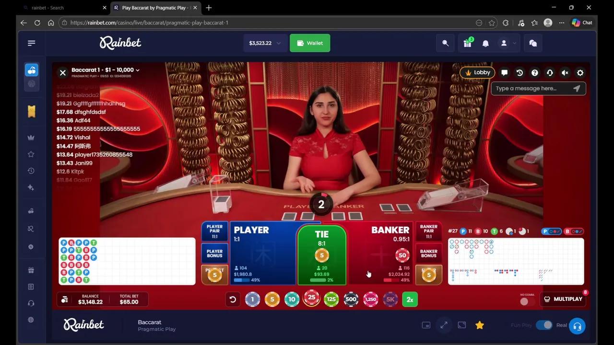Switch from Fun Play to Real mode
The height and width of the screenshot is (345, 614).
click(544, 325)
